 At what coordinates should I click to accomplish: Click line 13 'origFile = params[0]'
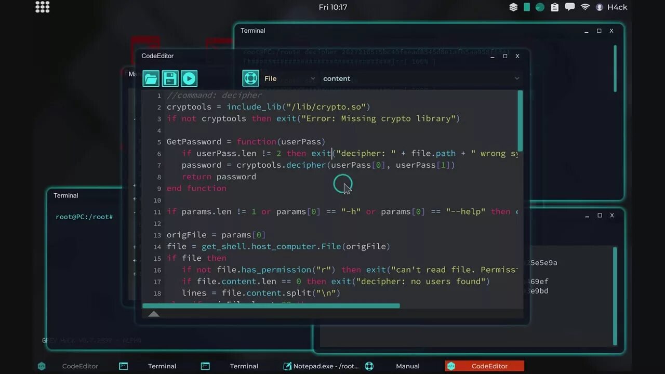216,235
